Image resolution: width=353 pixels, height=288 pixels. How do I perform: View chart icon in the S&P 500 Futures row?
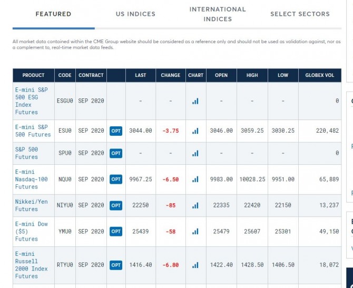point(195,153)
